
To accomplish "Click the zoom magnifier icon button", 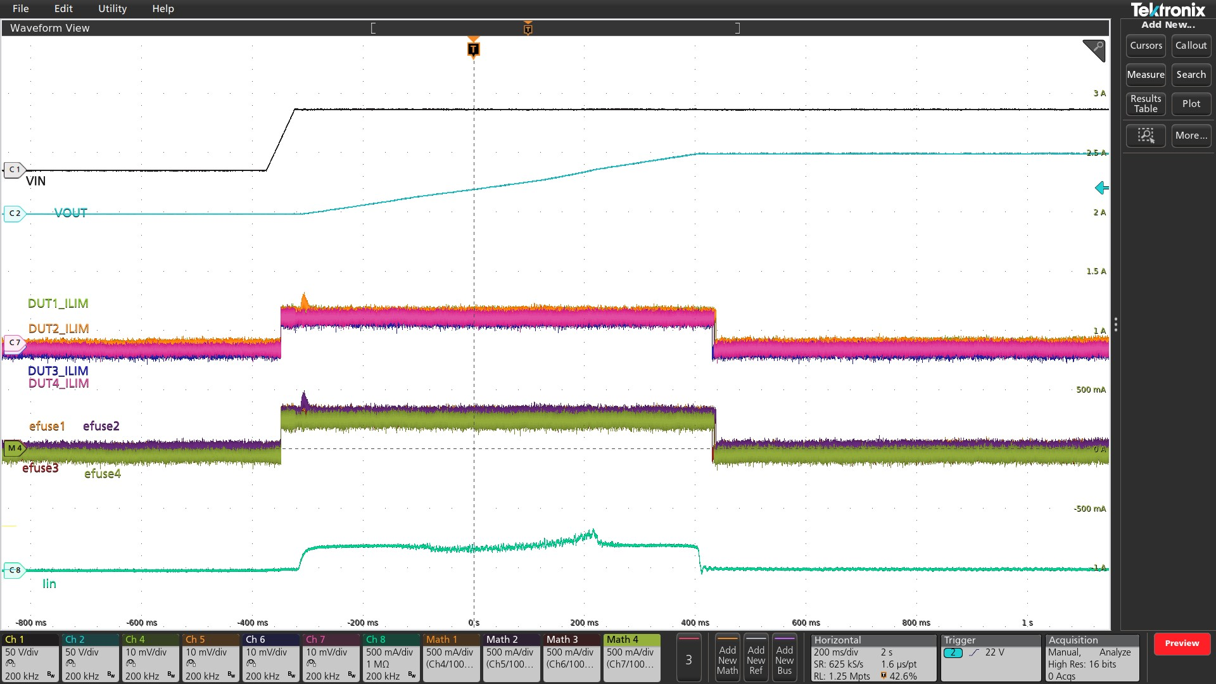I will click(x=1145, y=136).
